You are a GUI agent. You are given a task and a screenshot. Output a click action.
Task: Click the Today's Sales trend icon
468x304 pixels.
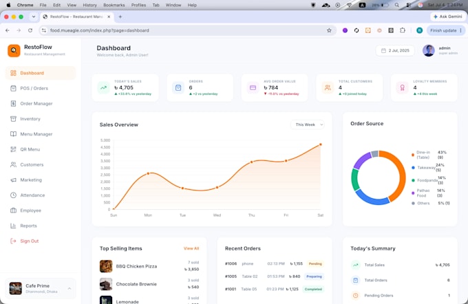[x=103, y=88]
